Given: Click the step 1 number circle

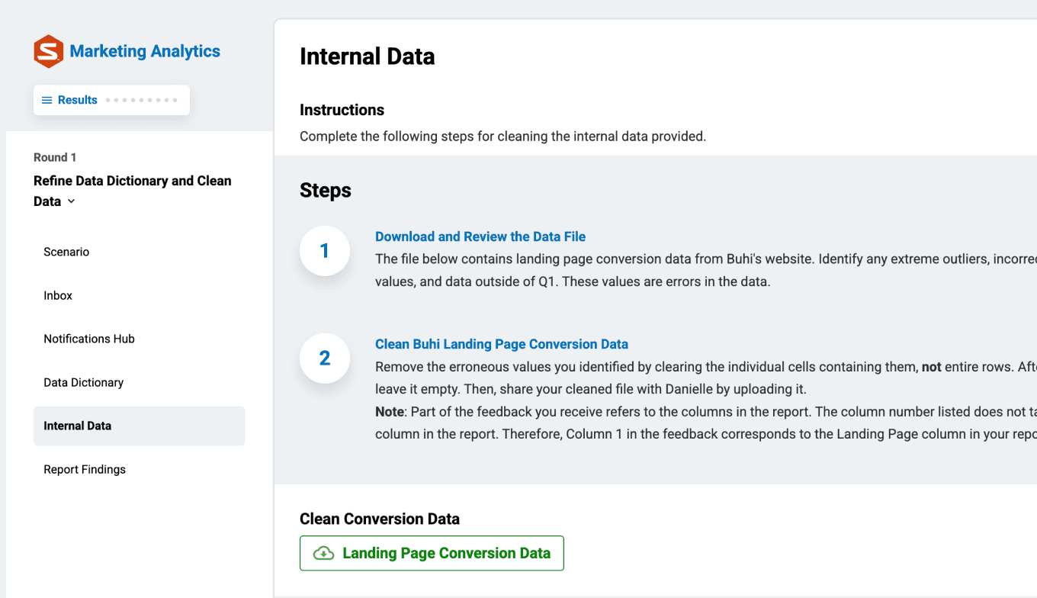Looking at the screenshot, I should (325, 251).
